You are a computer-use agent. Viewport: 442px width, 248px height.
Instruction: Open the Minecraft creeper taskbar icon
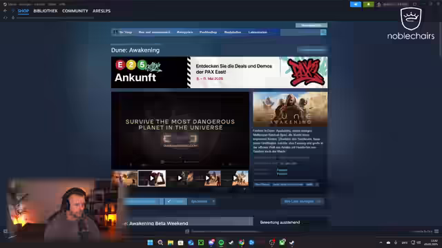201,242
